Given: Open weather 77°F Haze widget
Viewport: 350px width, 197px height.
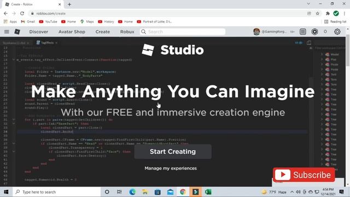Looking at the screenshot, I should (x=274, y=192).
